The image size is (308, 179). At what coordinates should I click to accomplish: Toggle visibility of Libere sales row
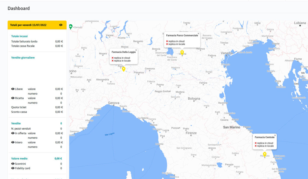tap(13, 89)
